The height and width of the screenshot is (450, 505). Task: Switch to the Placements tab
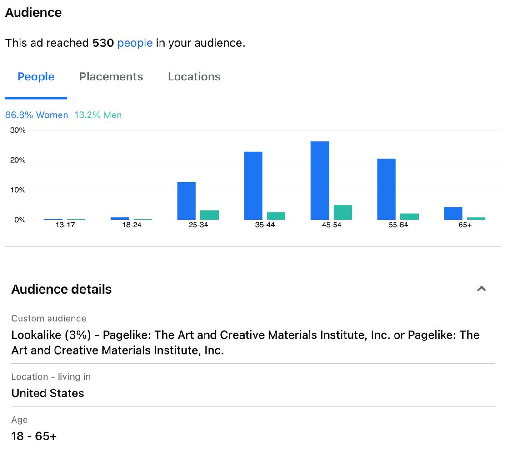pos(111,77)
